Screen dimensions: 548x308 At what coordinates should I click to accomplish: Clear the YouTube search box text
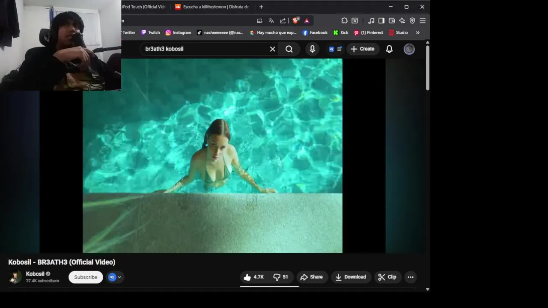[x=272, y=49]
